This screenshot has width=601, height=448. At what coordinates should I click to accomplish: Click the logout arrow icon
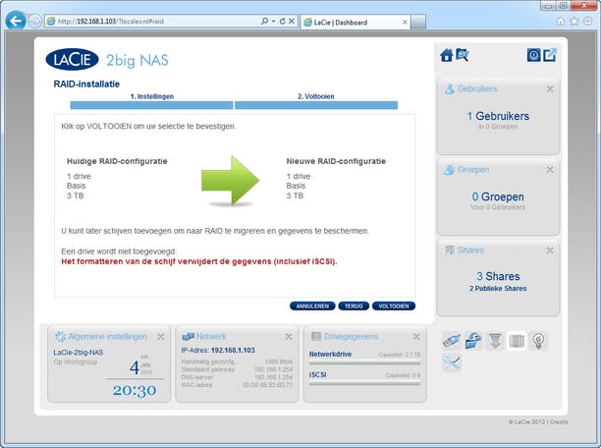[550, 55]
